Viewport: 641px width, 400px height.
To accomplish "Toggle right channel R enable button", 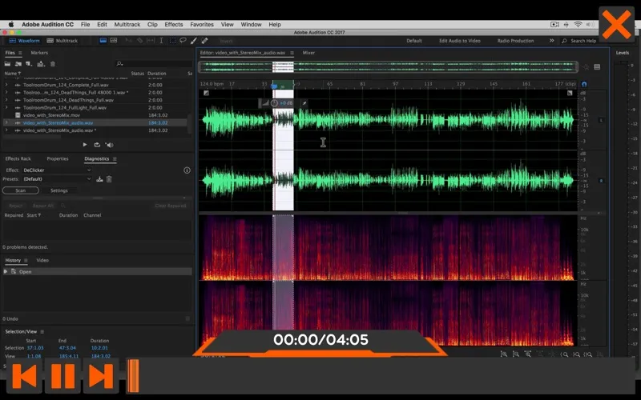I will tap(601, 181).
